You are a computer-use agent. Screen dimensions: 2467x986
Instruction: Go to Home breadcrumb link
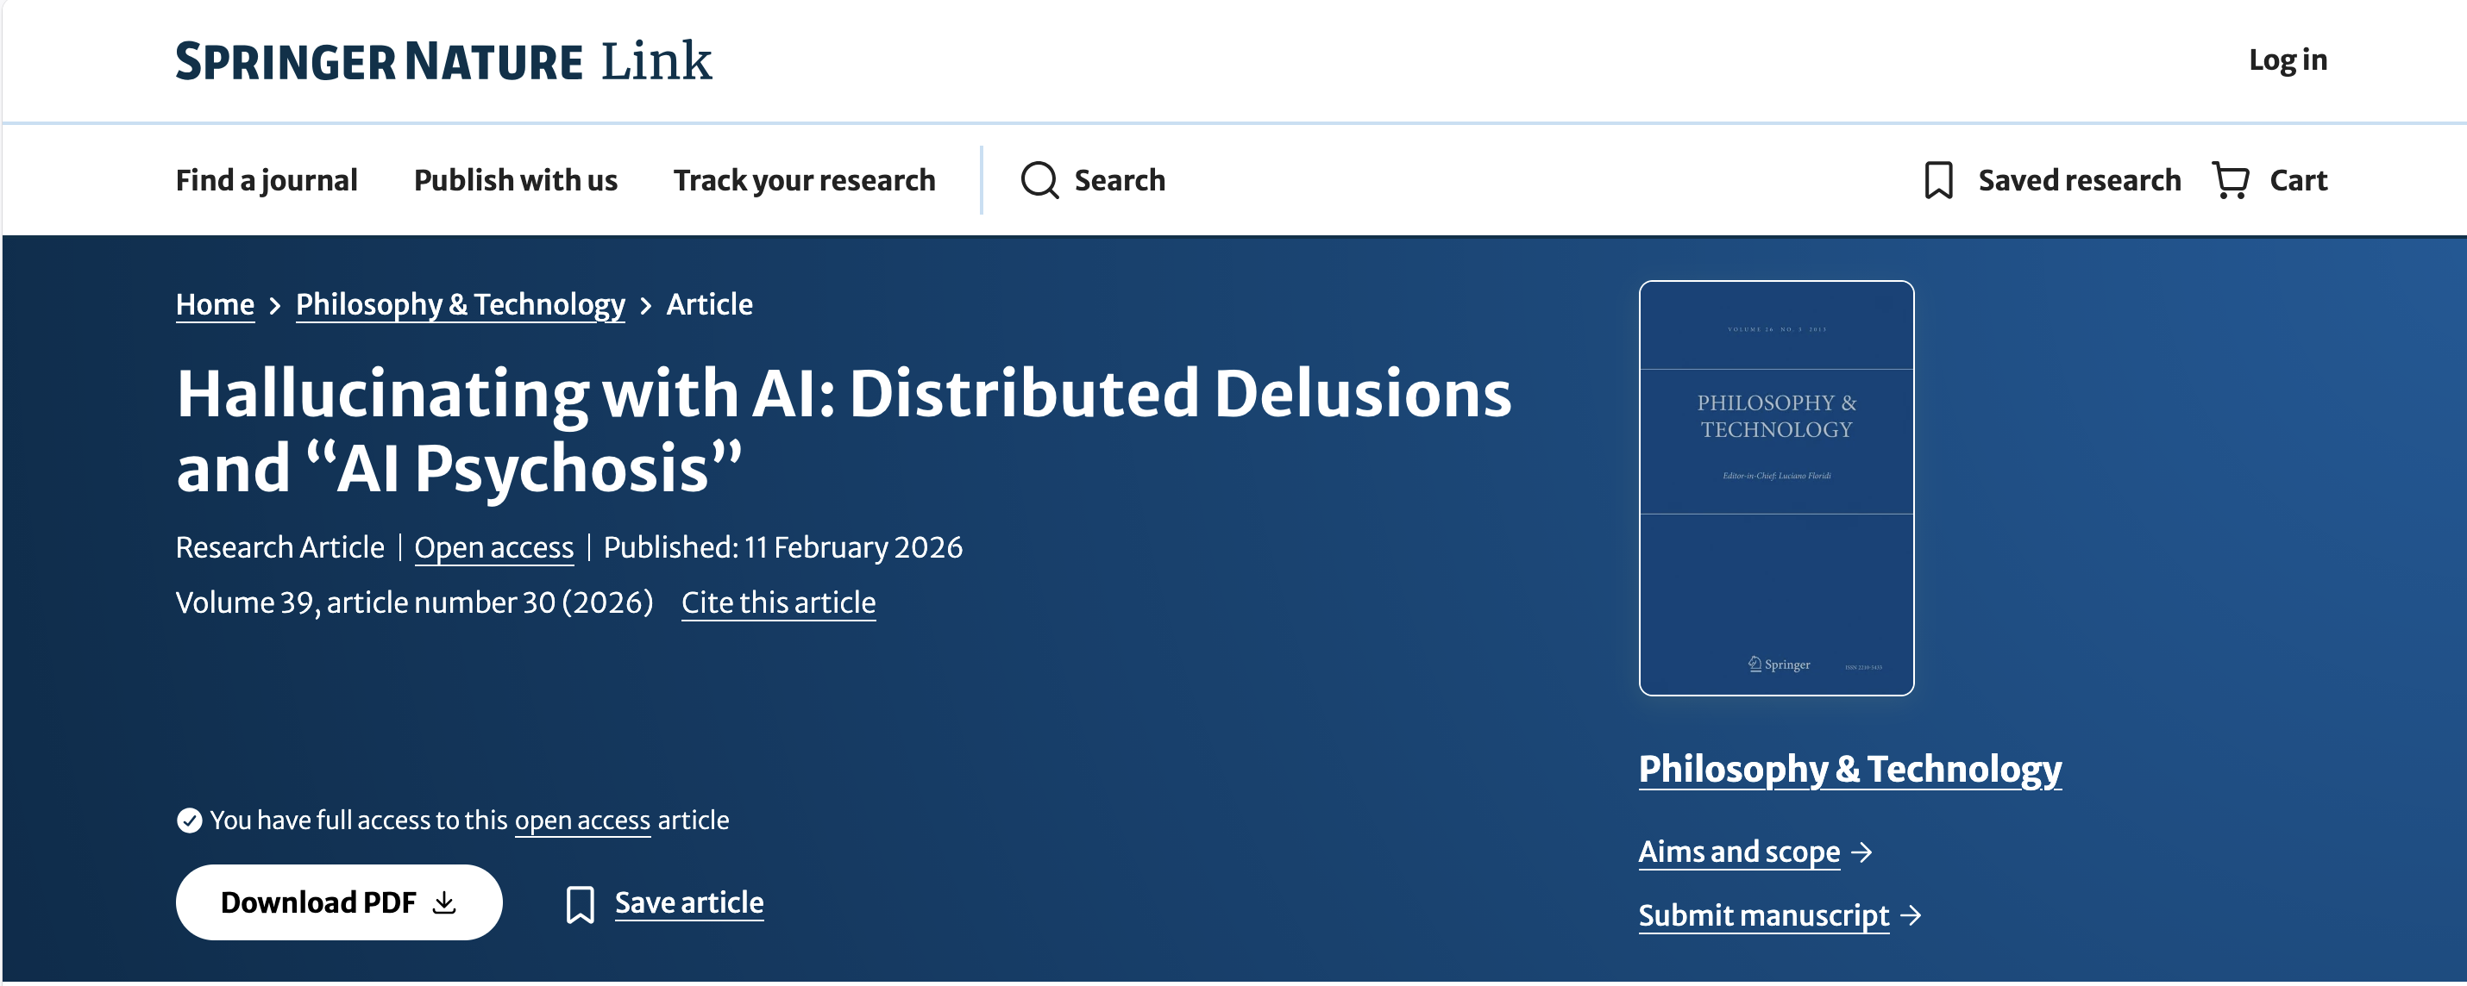coord(215,304)
